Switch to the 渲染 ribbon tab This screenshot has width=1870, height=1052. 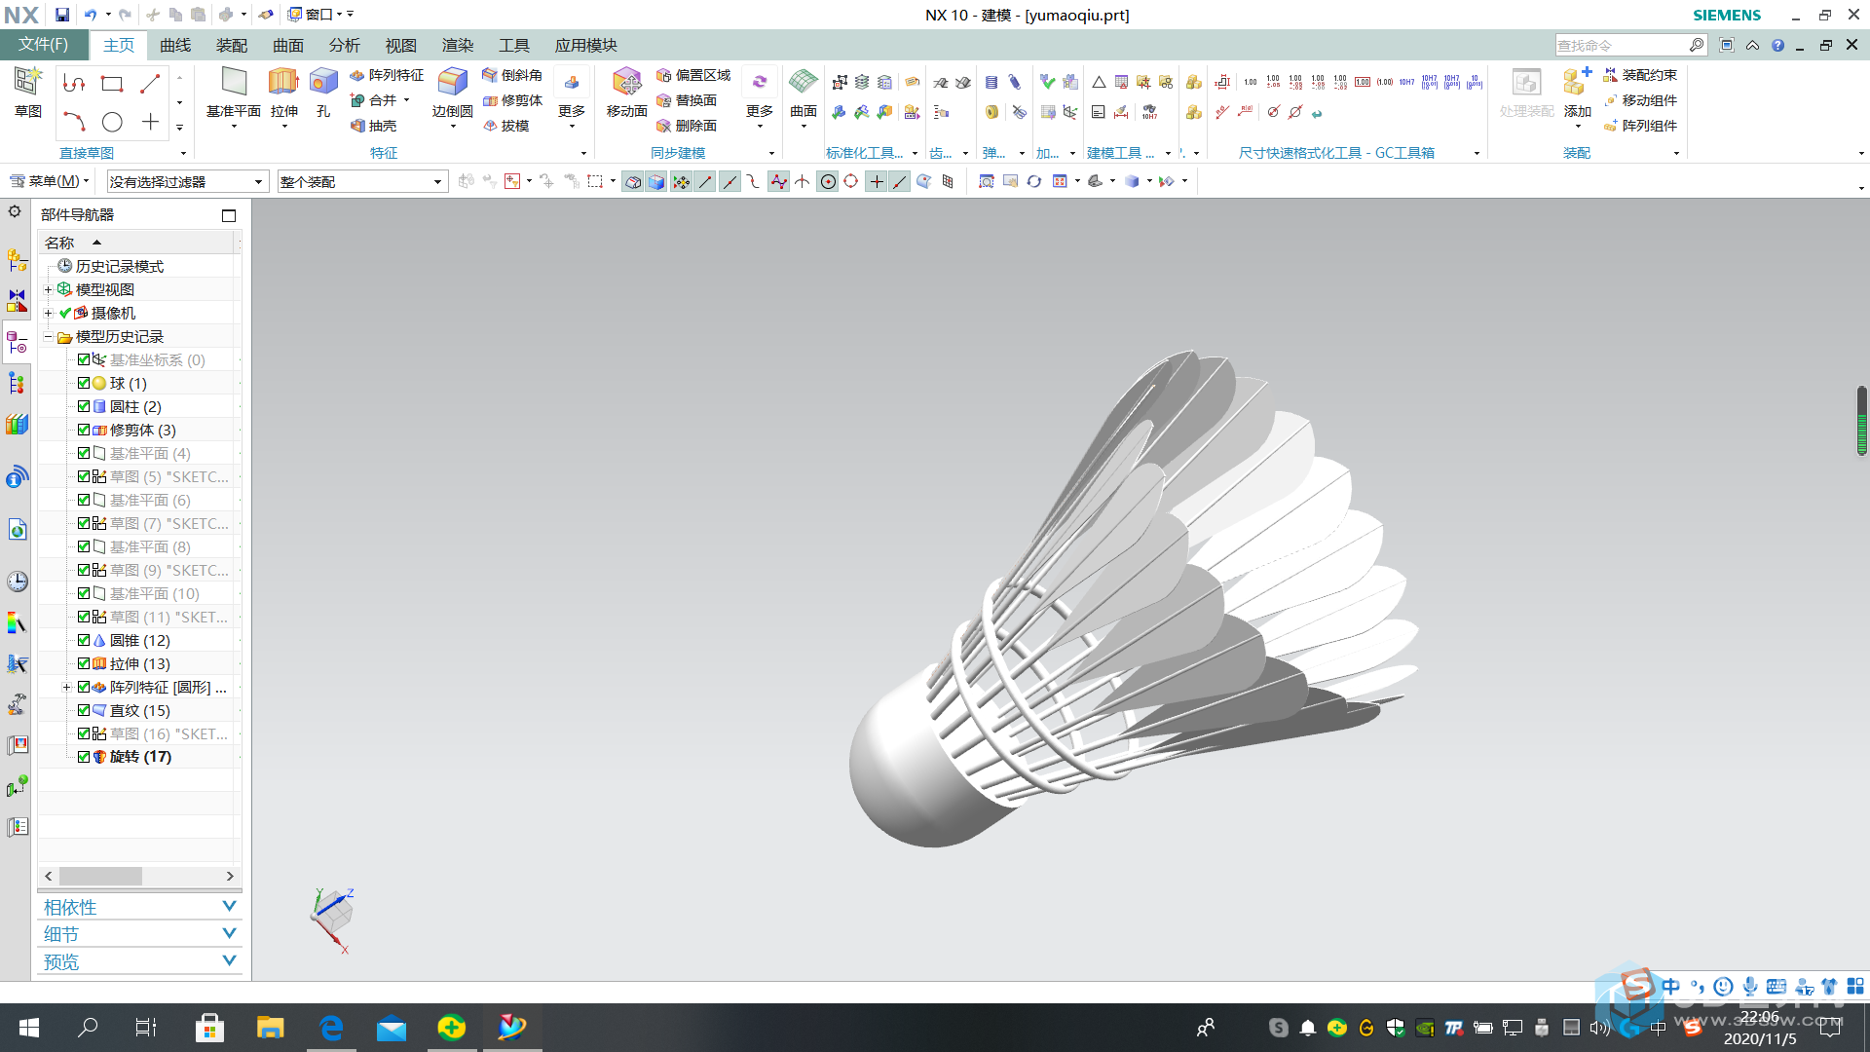click(458, 45)
